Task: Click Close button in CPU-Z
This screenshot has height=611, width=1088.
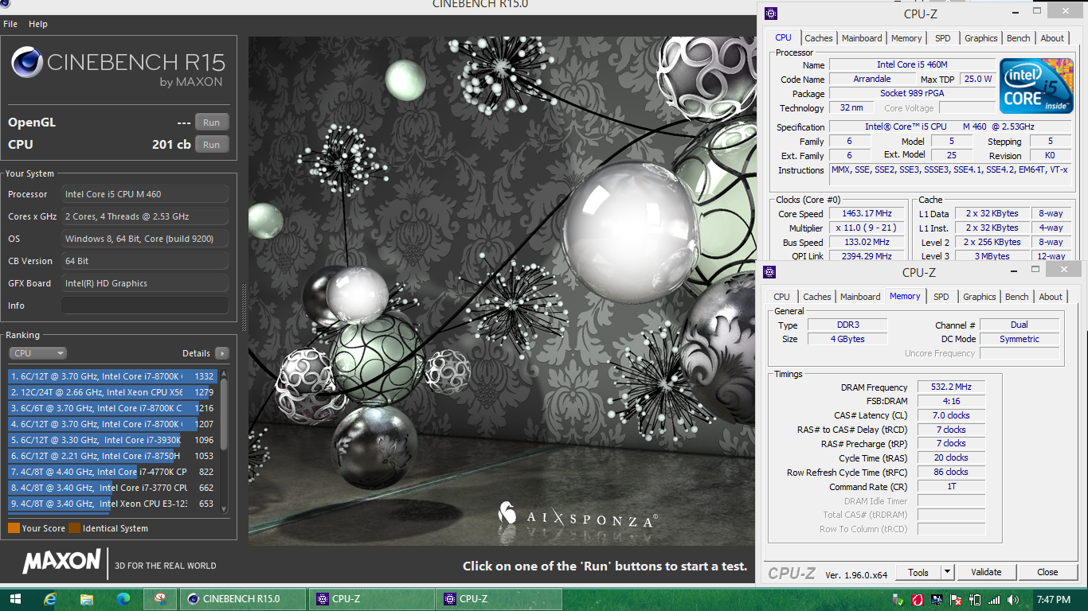Action: coord(1047,572)
